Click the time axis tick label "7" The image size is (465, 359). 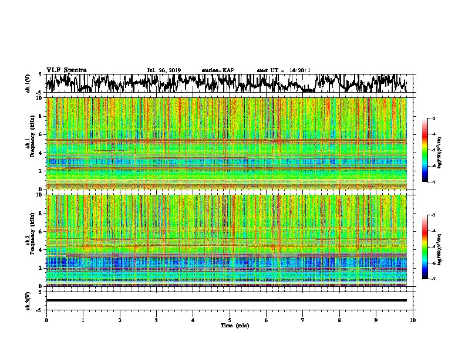[x=303, y=320]
